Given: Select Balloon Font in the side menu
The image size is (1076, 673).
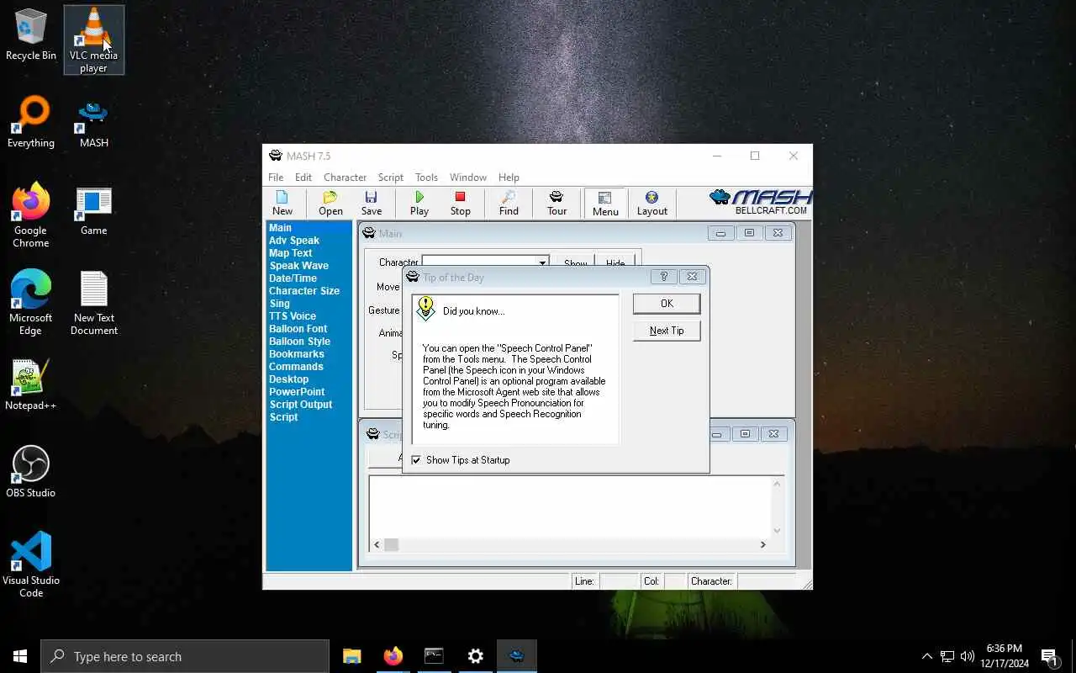Looking at the screenshot, I should 298,329.
